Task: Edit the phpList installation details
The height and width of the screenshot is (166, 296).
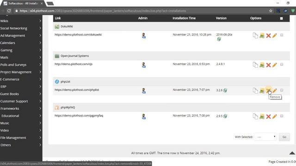Action: [x=274, y=90]
